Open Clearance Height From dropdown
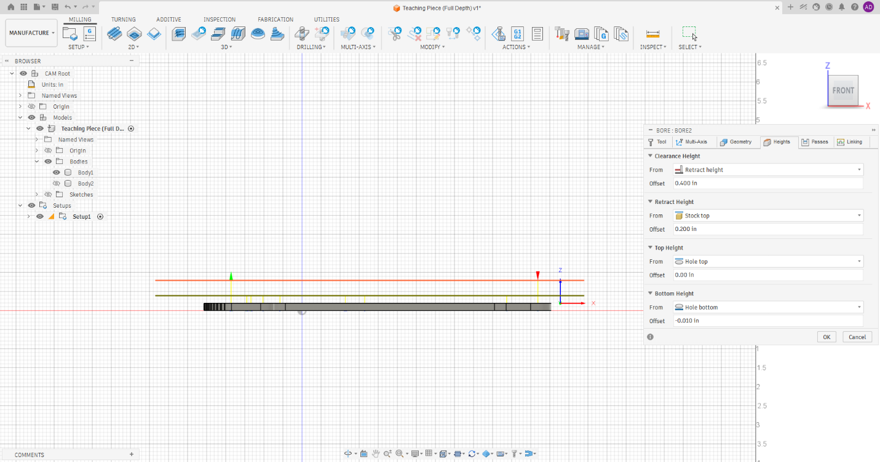The width and height of the screenshot is (880, 462). 768,170
